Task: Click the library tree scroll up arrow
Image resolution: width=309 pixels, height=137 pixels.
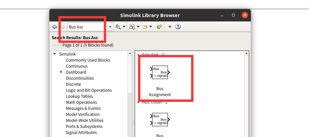Action: 130,53
